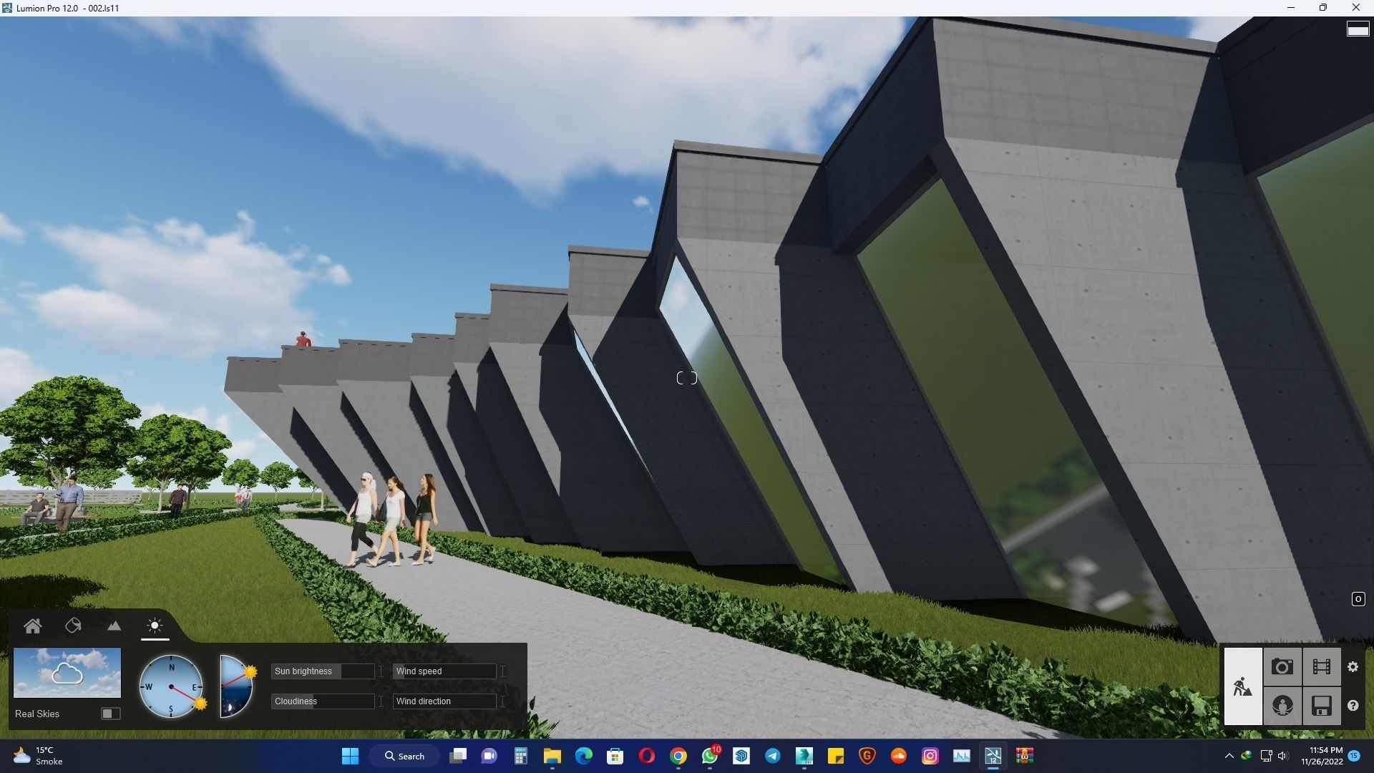1374x773 pixels.
Task: Enter Photo mode with camera icon
Action: click(x=1282, y=667)
